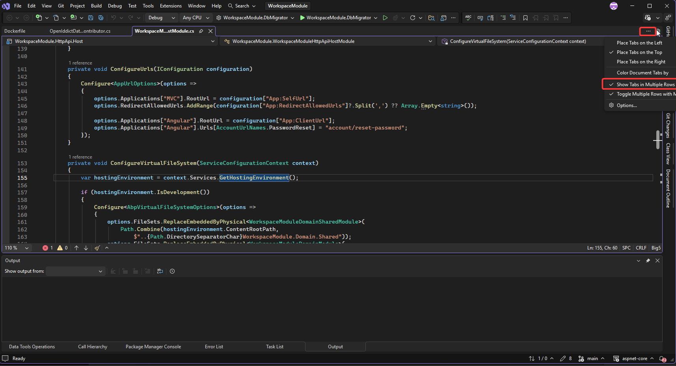This screenshot has height=366, width=676.
Task: Open the Debug configuration dropdown
Action: (161, 18)
